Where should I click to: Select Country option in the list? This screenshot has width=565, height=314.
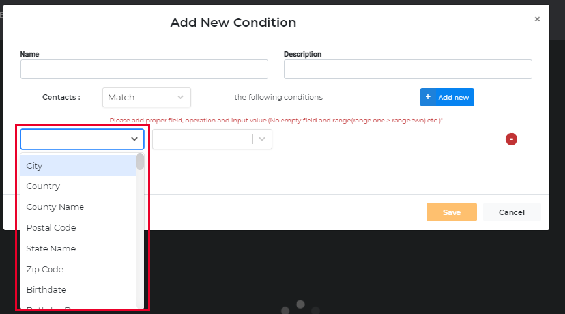77,186
